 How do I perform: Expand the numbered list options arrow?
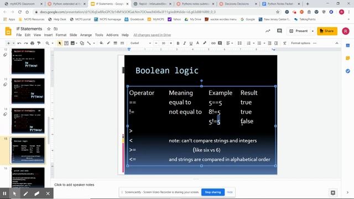pos(254,43)
